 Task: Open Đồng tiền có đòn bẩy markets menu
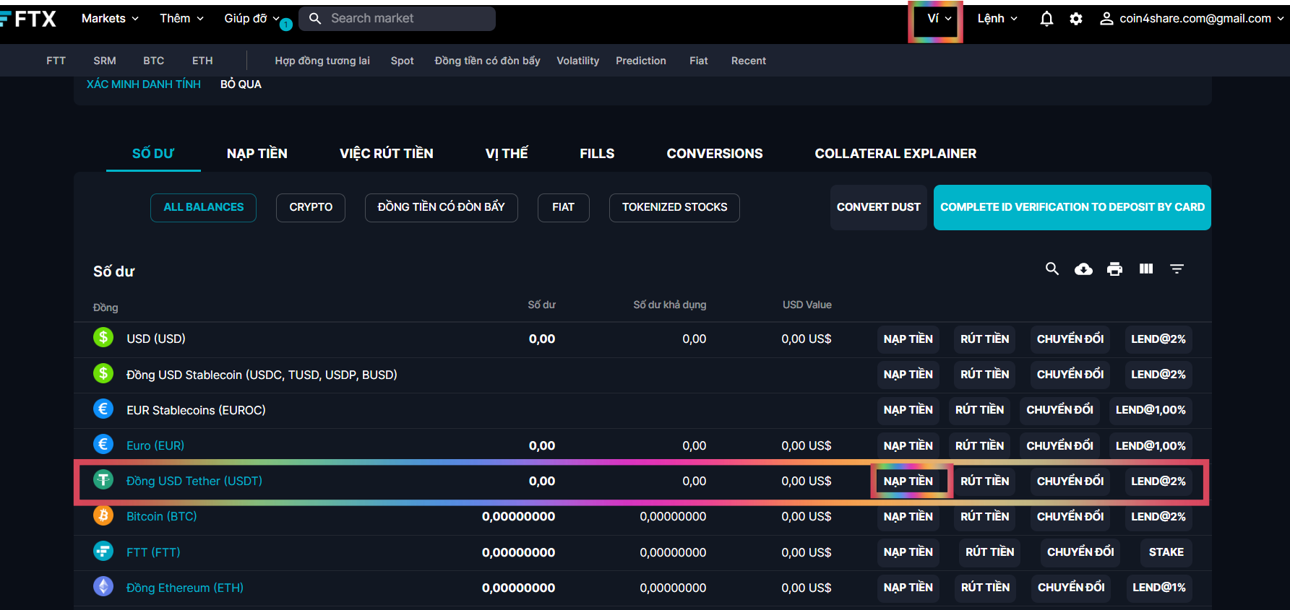(x=487, y=61)
